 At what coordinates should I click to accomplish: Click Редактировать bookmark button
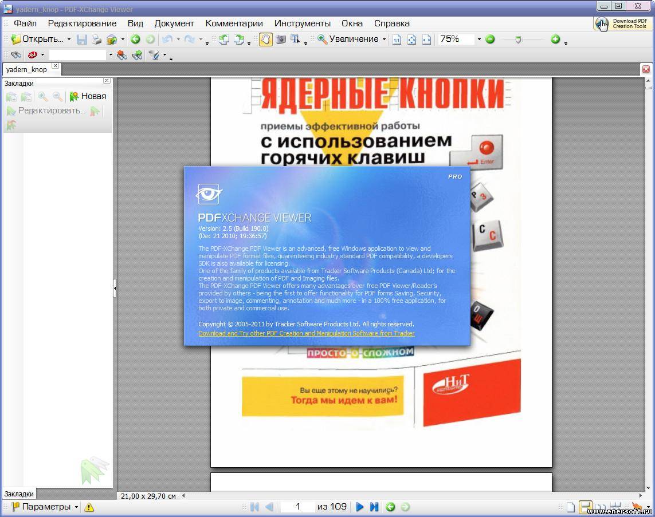(46, 110)
